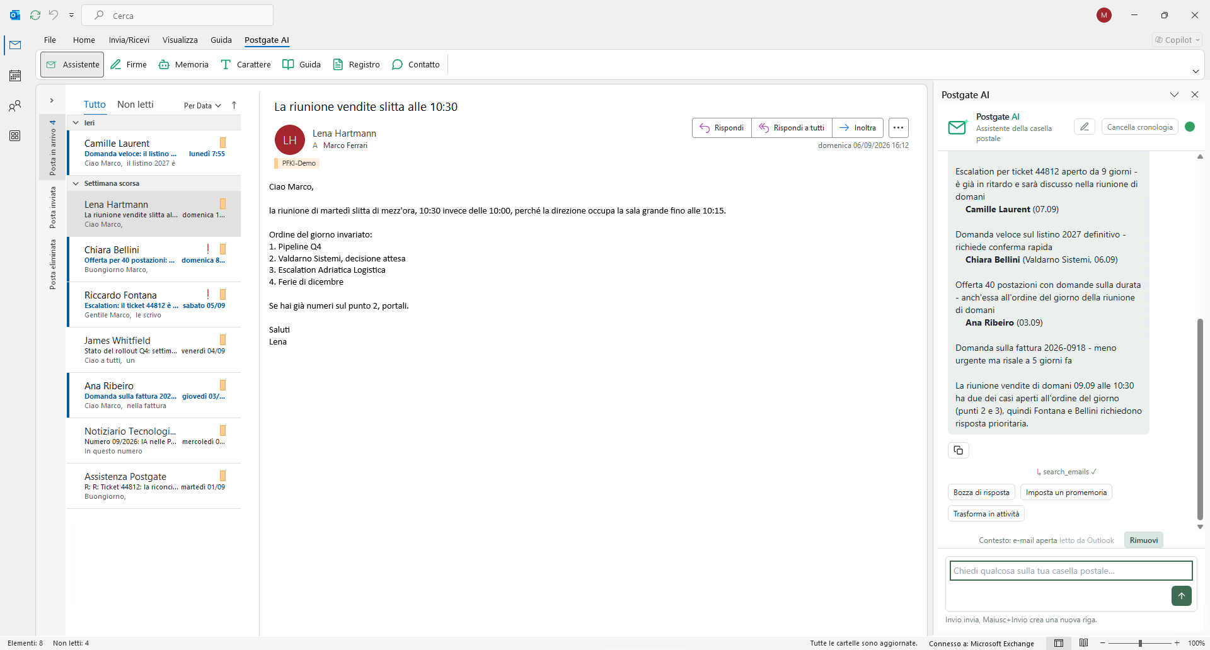This screenshot has width=1210, height=650.
Task: Open the Mail module in the sidebar
Action: click(x=15, y=45)
